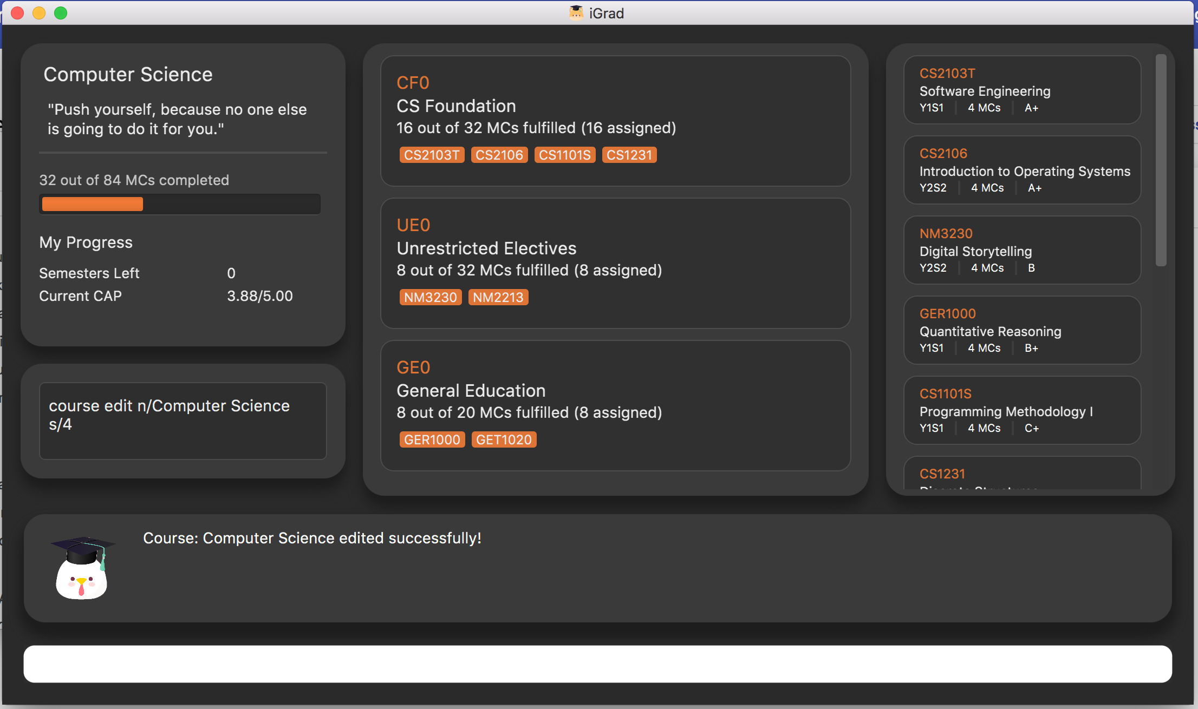Select the GET1020 module tag
Viewport: 1198px width, 709px height.
(504, 439)
